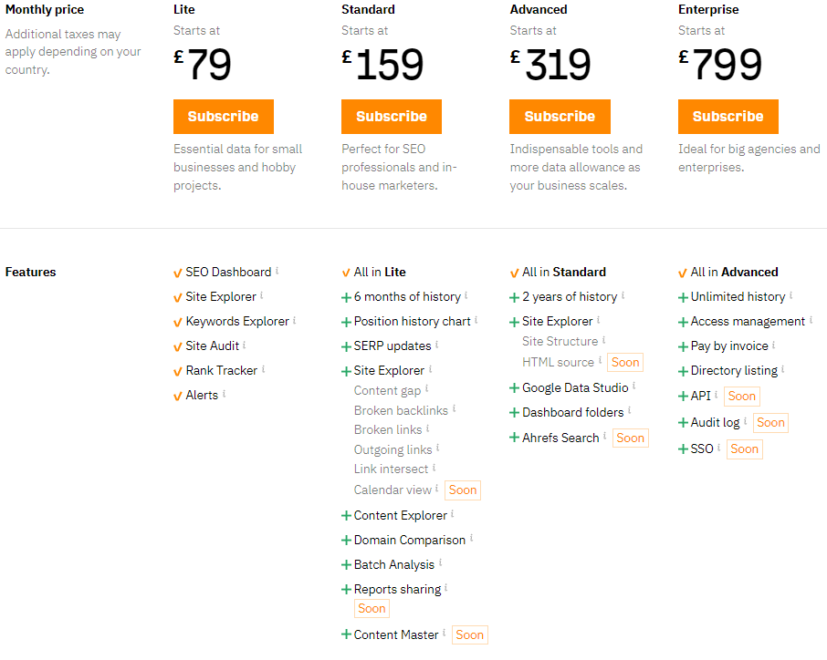Open Link intersect info icon
827x660 pixels.
(x=434, y=468)
